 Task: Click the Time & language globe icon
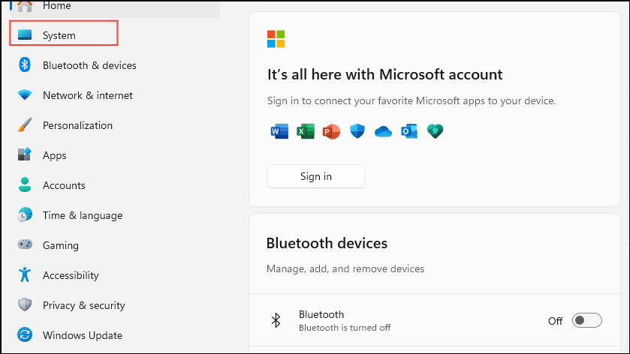pos(25,214)
